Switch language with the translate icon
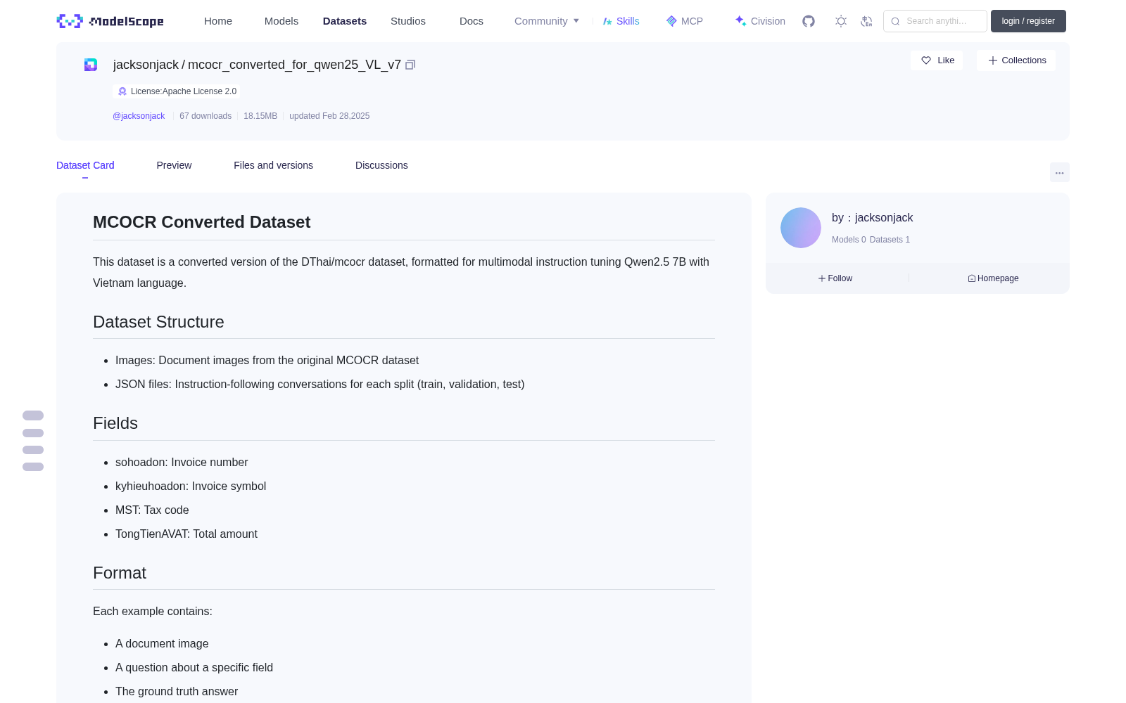 coord(866,21)
